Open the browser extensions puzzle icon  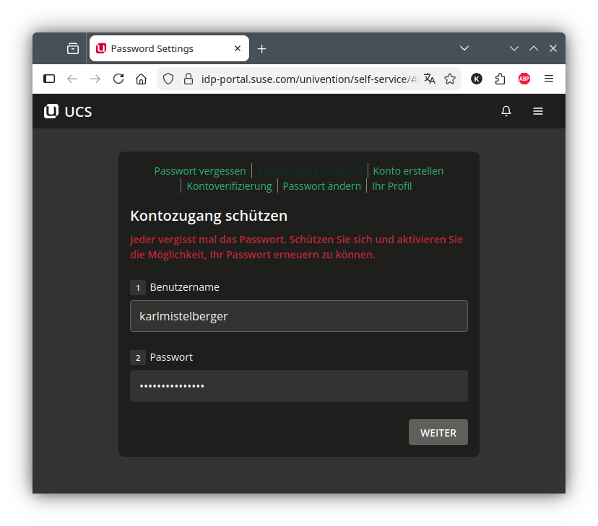500,79
